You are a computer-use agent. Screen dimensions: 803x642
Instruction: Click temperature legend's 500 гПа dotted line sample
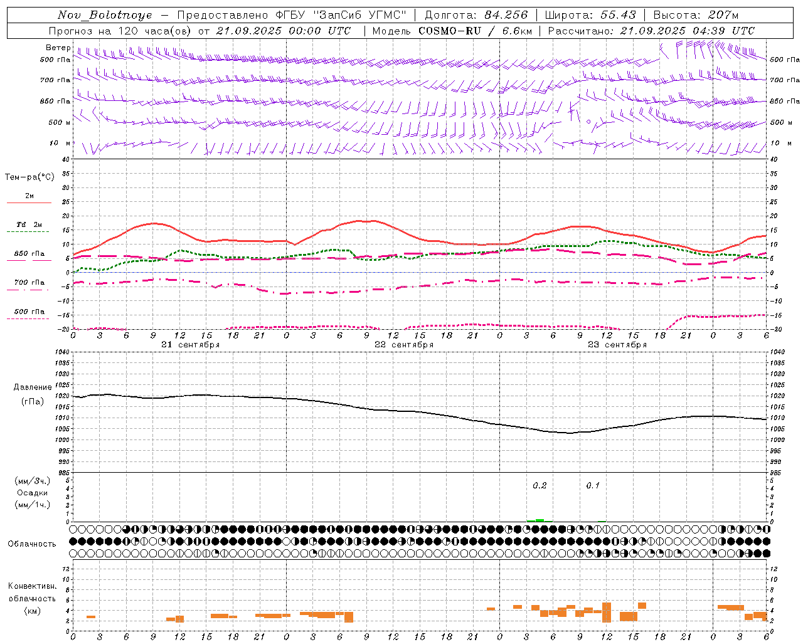[x=28, y=318]
